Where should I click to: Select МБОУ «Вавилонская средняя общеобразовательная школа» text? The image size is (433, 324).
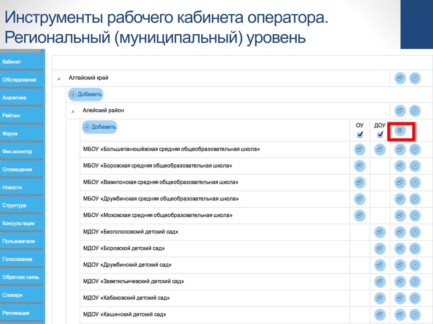click(161, 182)
